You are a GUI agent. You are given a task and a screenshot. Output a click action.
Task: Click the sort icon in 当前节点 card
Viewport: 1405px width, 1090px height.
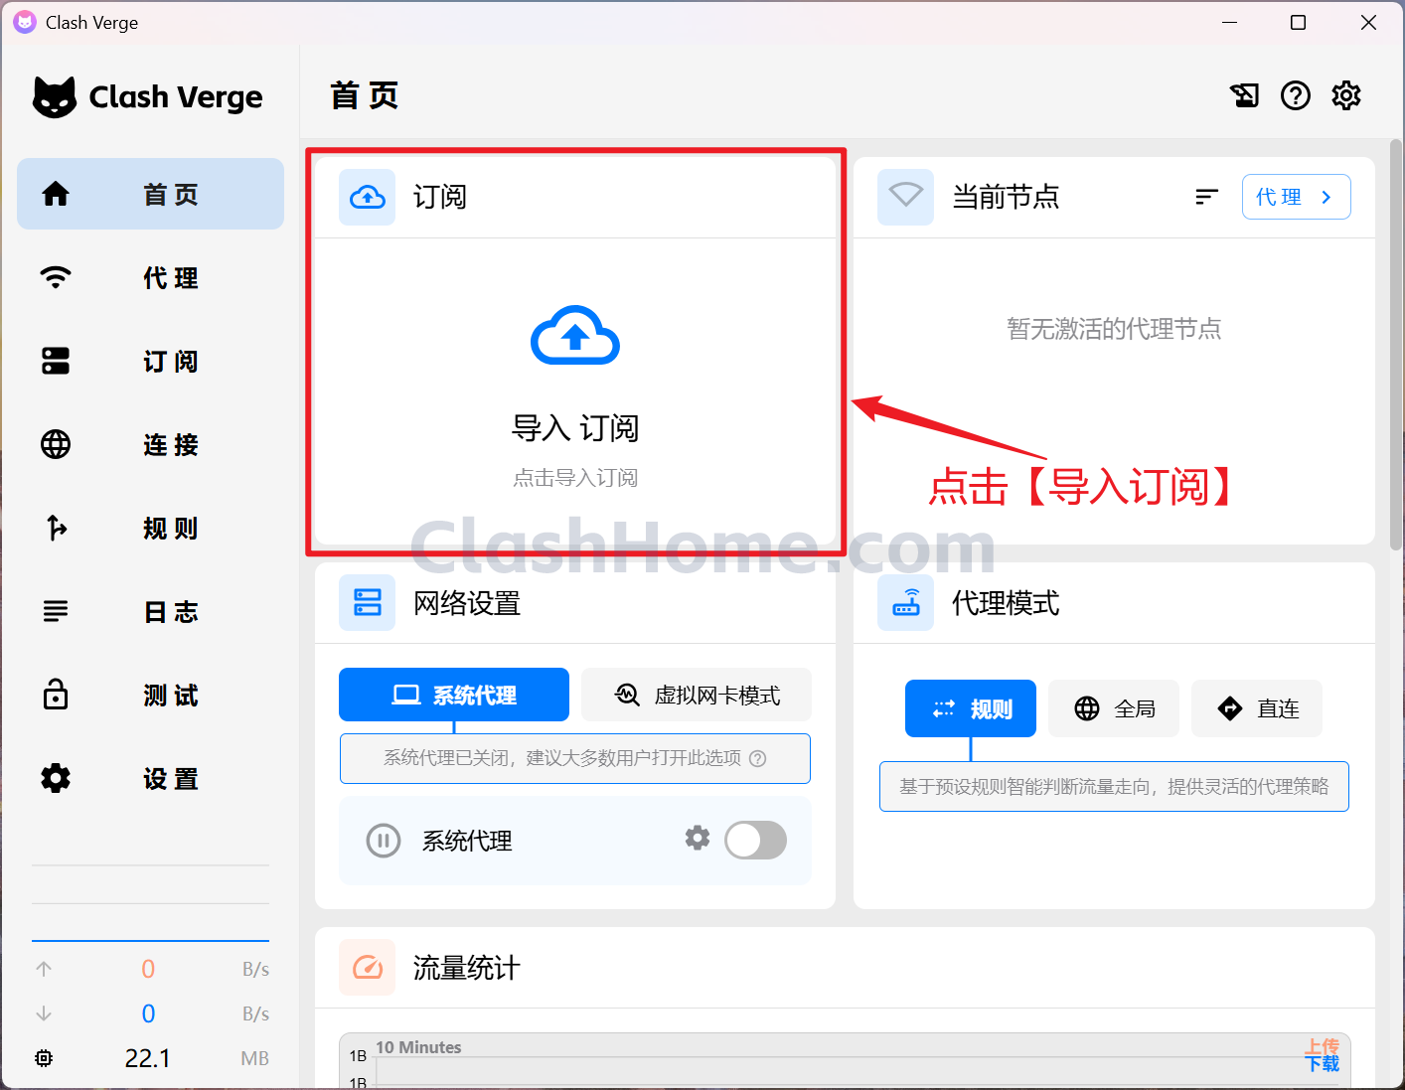(1206, 197)
